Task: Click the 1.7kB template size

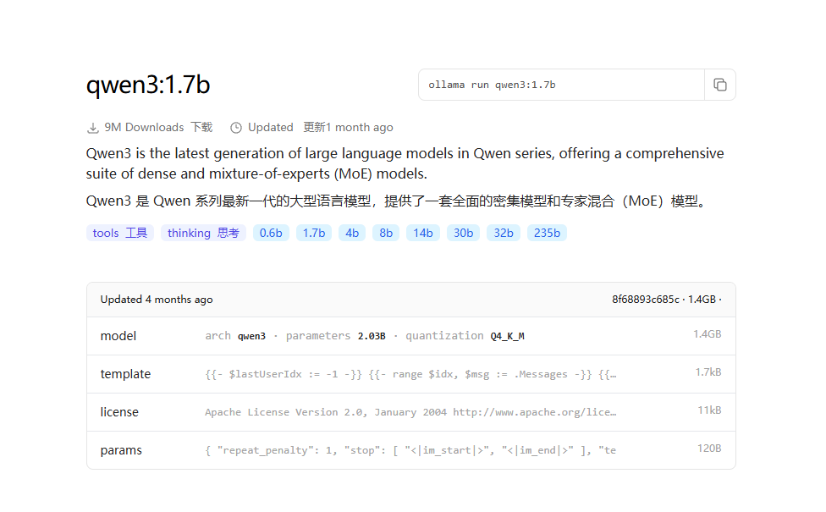Action: [x=708, y=372]
